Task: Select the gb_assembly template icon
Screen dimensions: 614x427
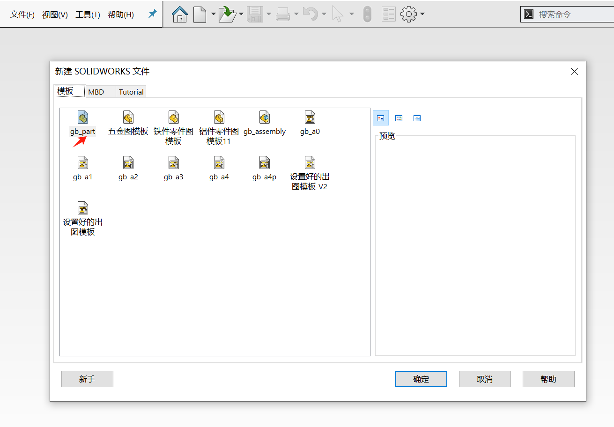Action: (264, 117)
